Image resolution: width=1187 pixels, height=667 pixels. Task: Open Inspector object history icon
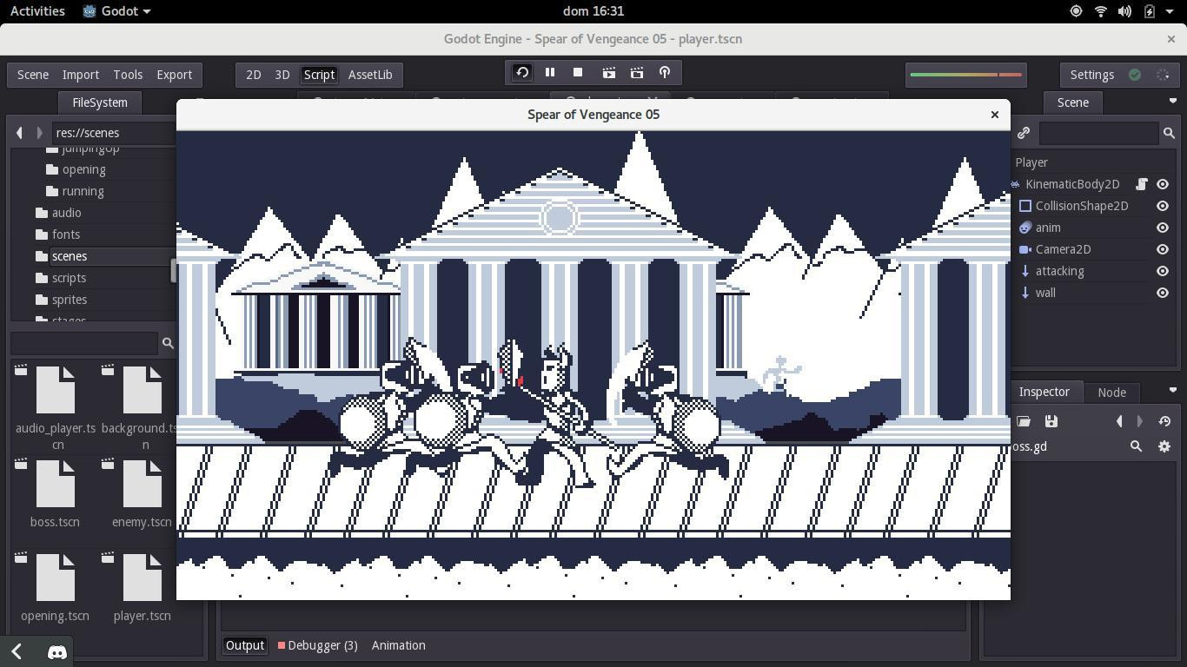pyautogui.click(x=1164, y=421)
